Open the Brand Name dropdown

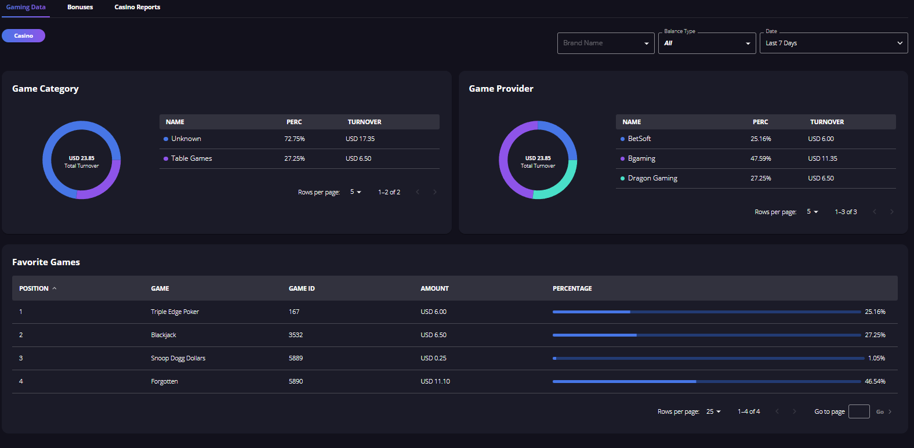(x=605, y=43)
